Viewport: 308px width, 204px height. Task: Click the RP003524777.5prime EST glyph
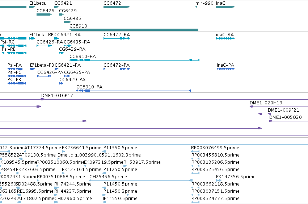(195, 202)
